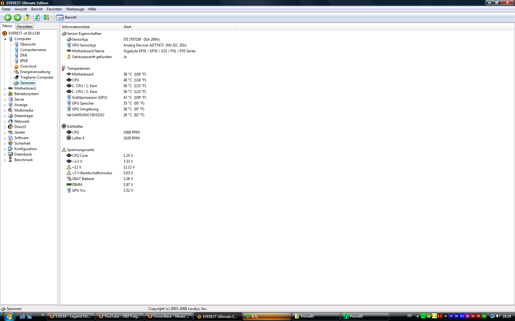Click the Kühllüfter fan section icon
This screenshot has width=515, height=321.
tap(64, 126)
